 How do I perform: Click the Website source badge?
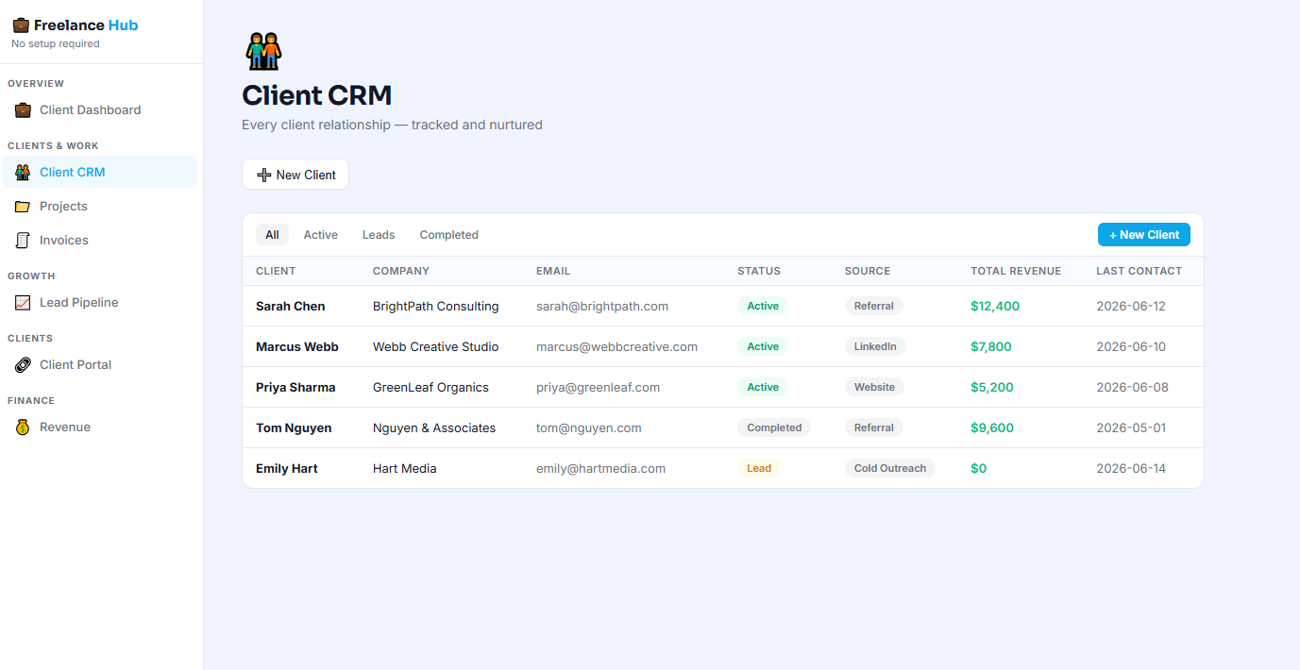874,387
